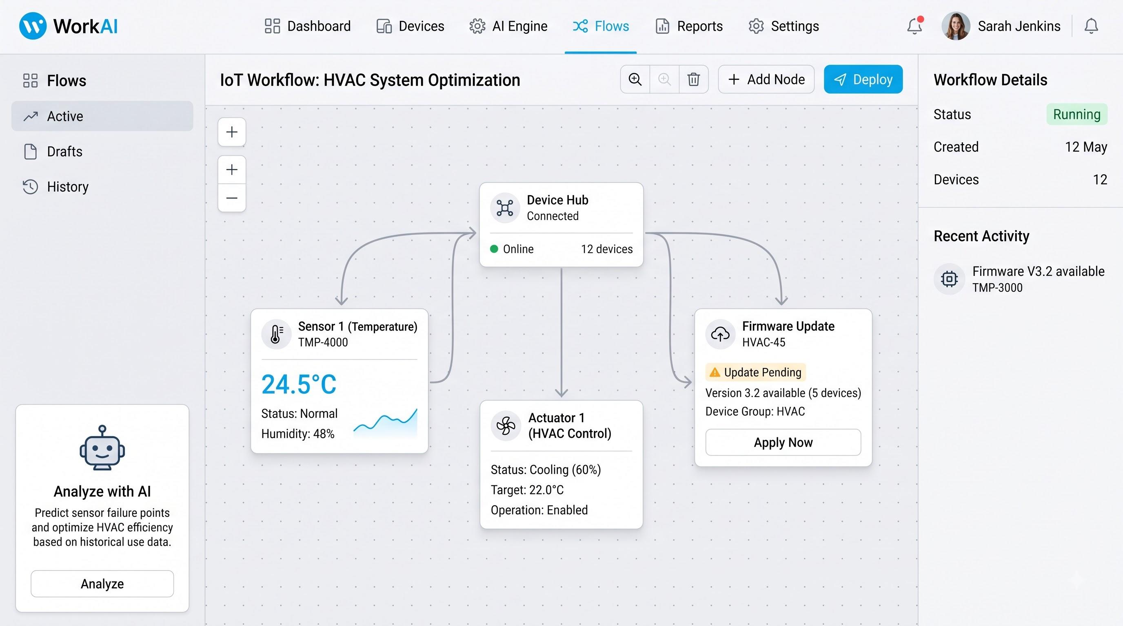Click the green Online status dot
This screenshot has width=1123, height=626.
coord(494,249)
